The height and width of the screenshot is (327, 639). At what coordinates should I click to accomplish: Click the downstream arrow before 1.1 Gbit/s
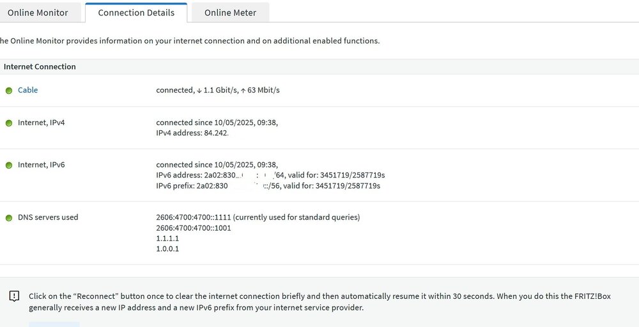click(x=199, y=91)
